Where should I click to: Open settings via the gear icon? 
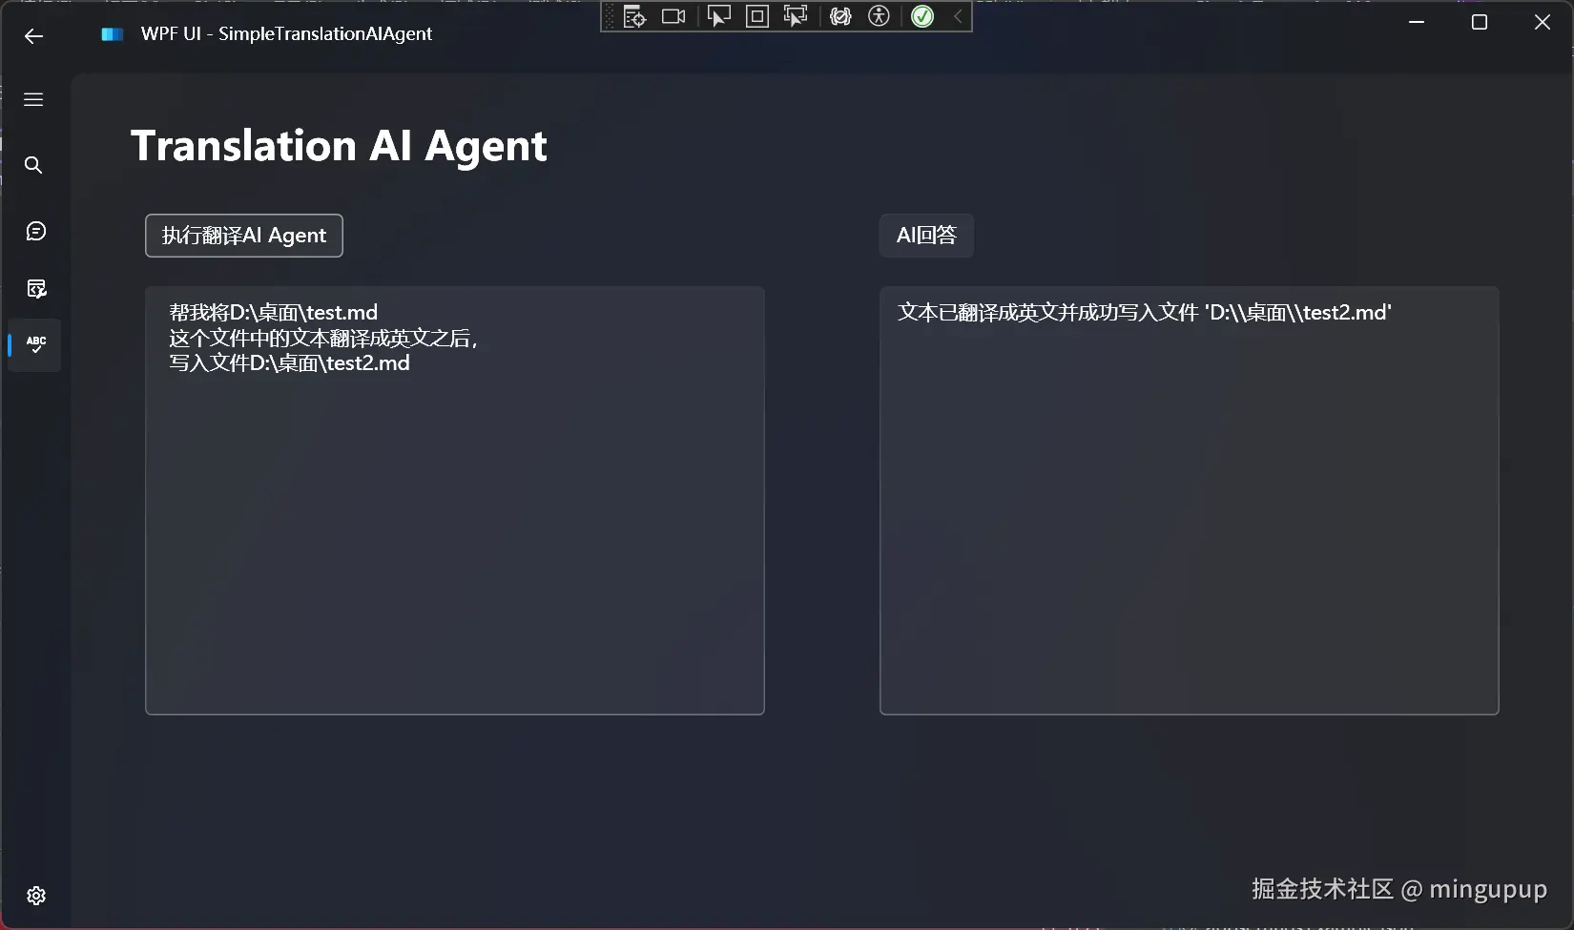point(36,896)
